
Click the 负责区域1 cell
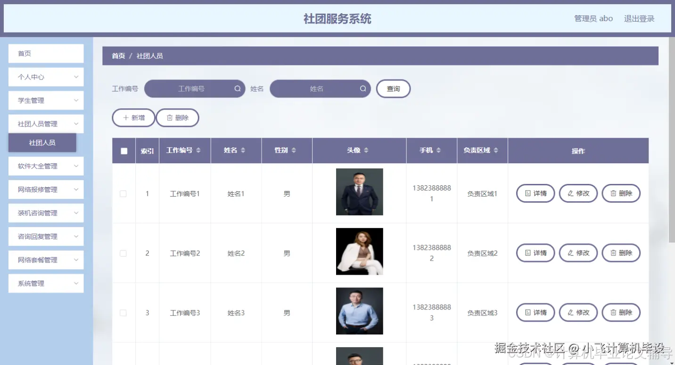(x=482, y=194)
